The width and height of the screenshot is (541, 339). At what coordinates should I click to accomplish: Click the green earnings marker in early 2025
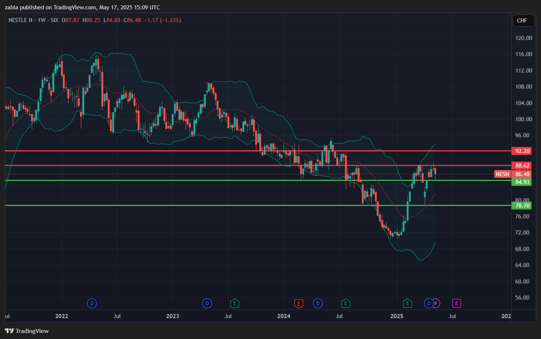(407, 303)
